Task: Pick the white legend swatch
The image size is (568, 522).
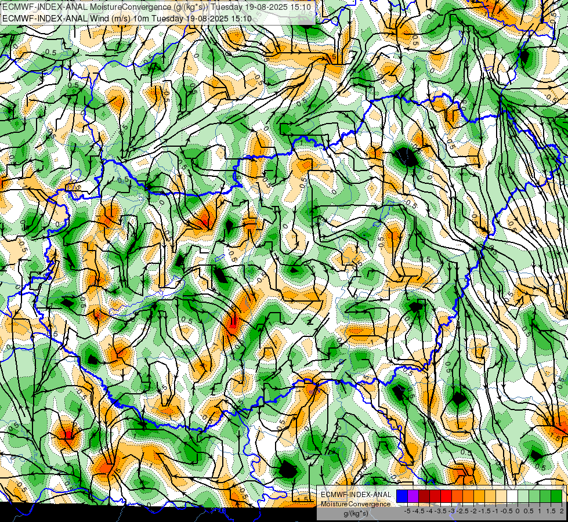Action: [x=512, y=496]
